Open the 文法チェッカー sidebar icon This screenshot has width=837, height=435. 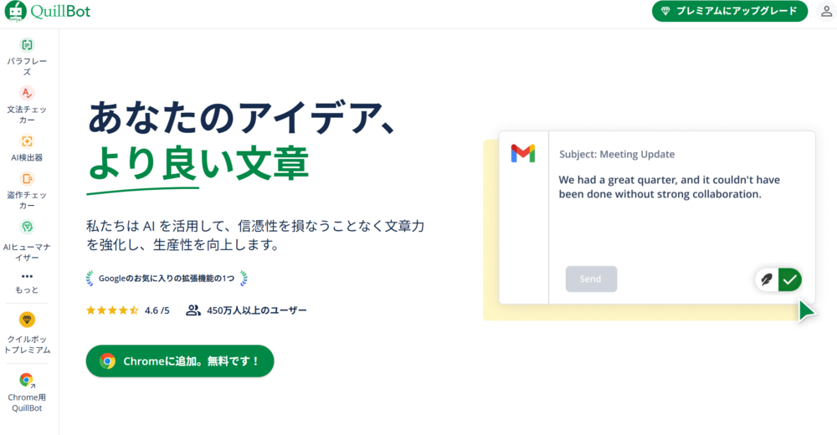tap(27, 93)
